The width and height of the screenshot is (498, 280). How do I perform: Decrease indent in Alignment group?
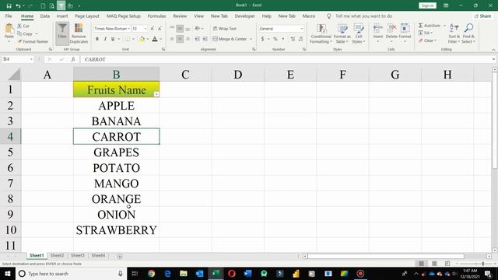click(x=197, y=39)
